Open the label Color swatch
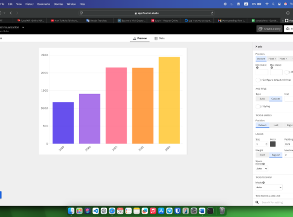293x217 pixels. click(x=272, y=144)
